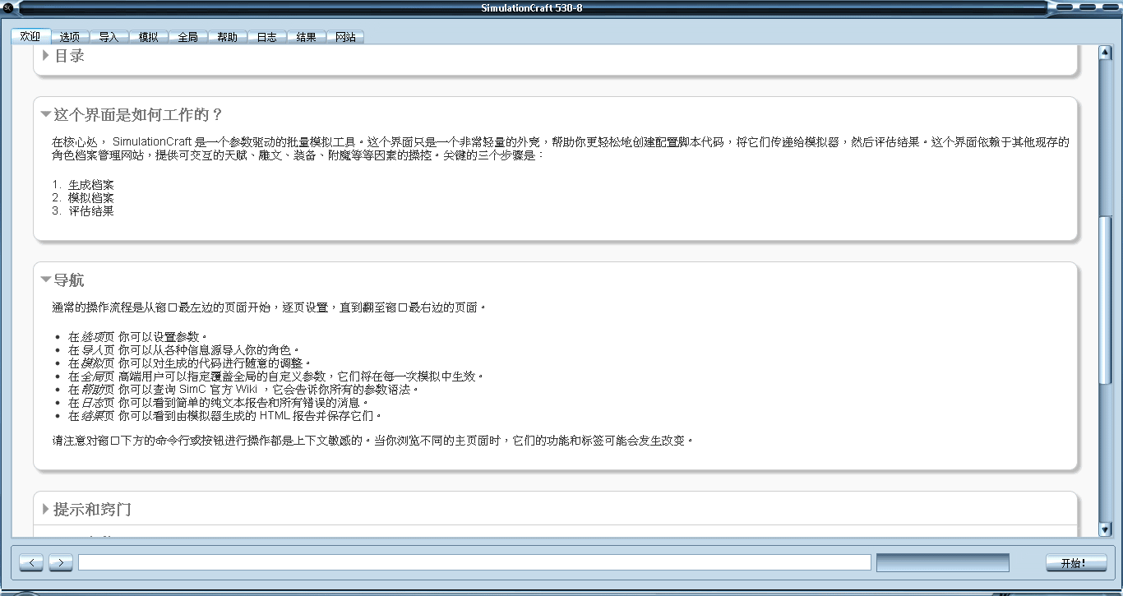1123x596 pixels.
Task: Switch to the 选项 tab
Action: pyautogui.click(x=70, y=37)
